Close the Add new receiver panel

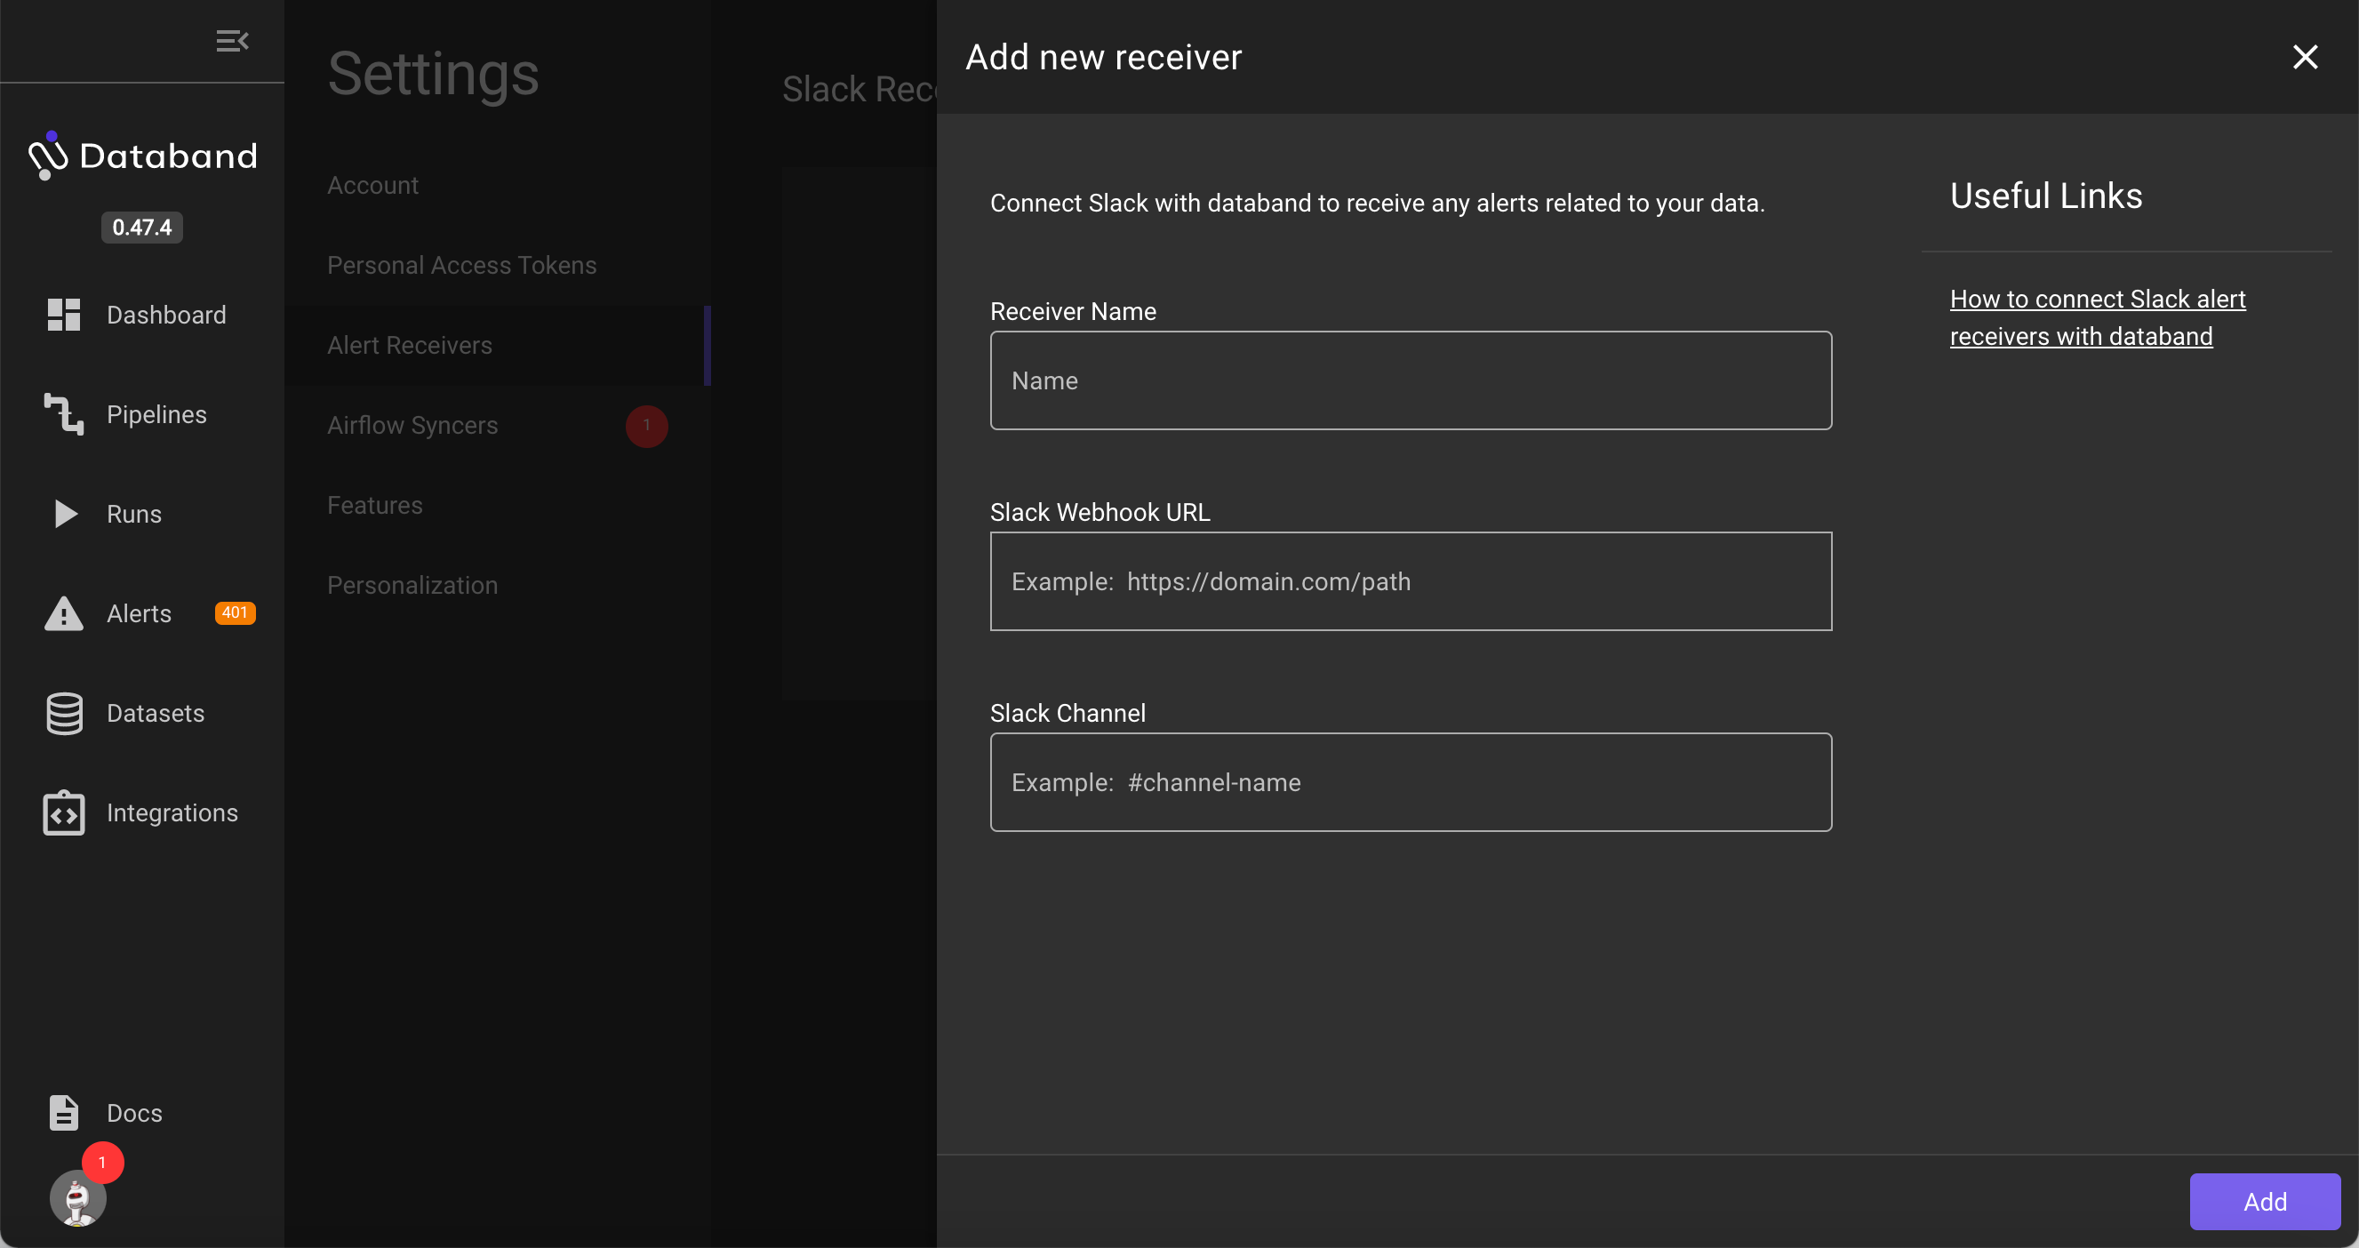pyautogui.click(x=2304, y=57)
